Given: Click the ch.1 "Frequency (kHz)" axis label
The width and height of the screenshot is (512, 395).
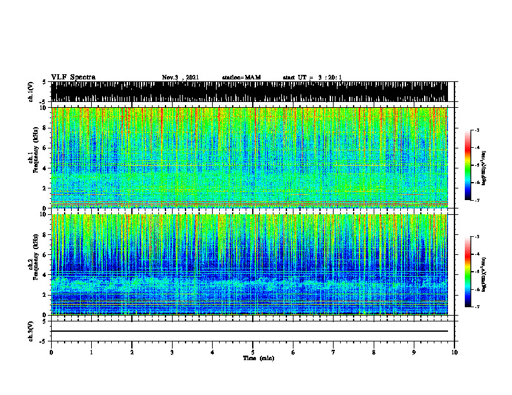Looking at the screenshot, I should click(x=36, y=150).
